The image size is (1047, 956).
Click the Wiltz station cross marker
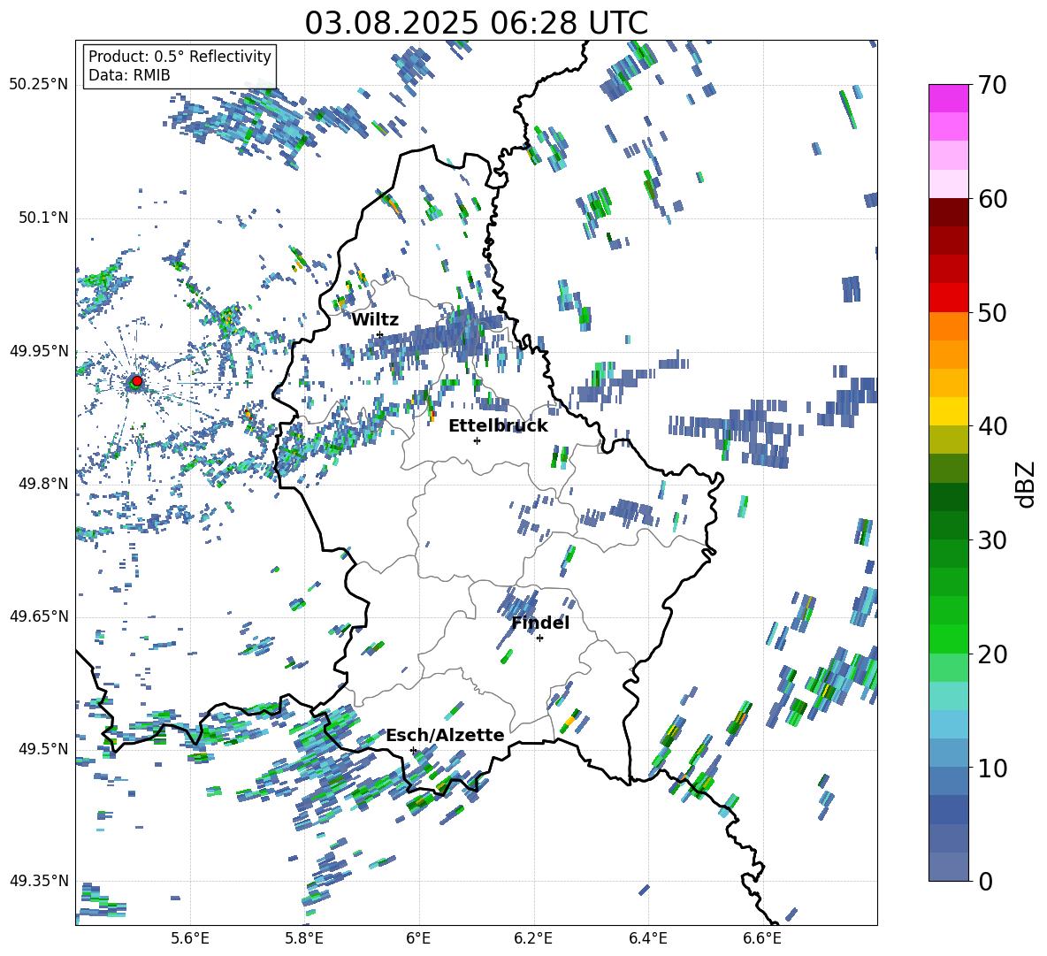click(x=379, y=335)
